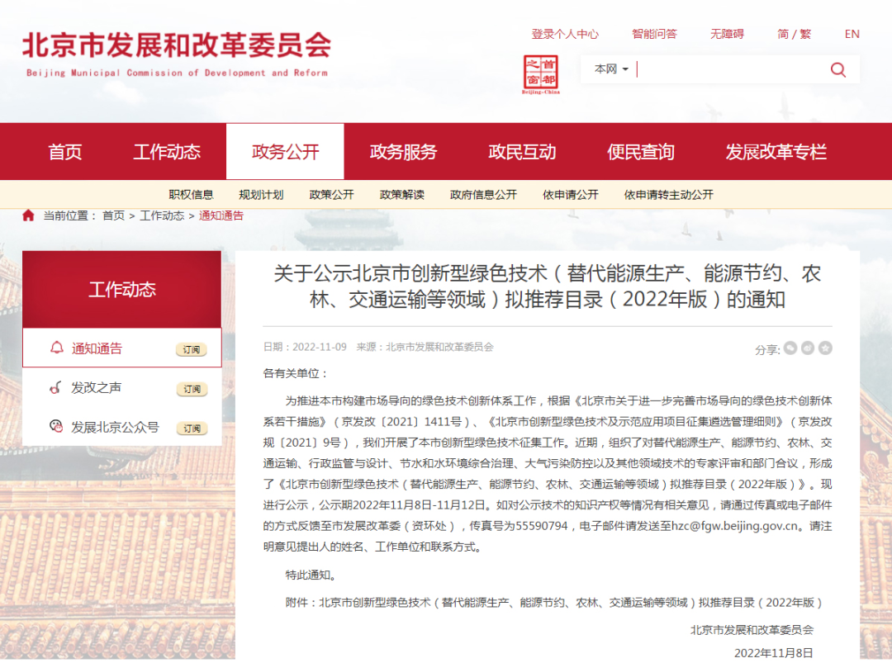Viewport: 892px width, 663px height.
Task: Click 订阅 next to 通知通告
Action: [x=192, y=348]
